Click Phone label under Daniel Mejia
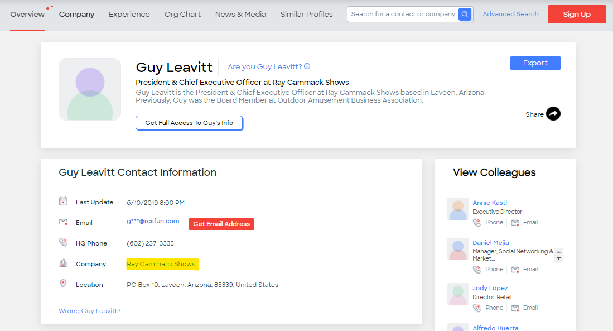 (494, 269)
